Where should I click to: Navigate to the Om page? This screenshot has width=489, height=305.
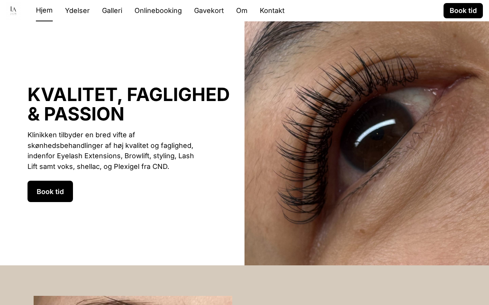(x=242, y=11)
